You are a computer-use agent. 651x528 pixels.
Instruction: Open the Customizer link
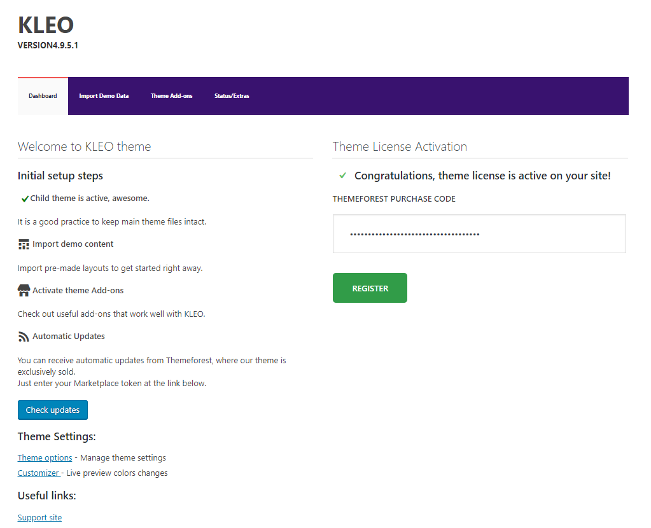point(39,473)
